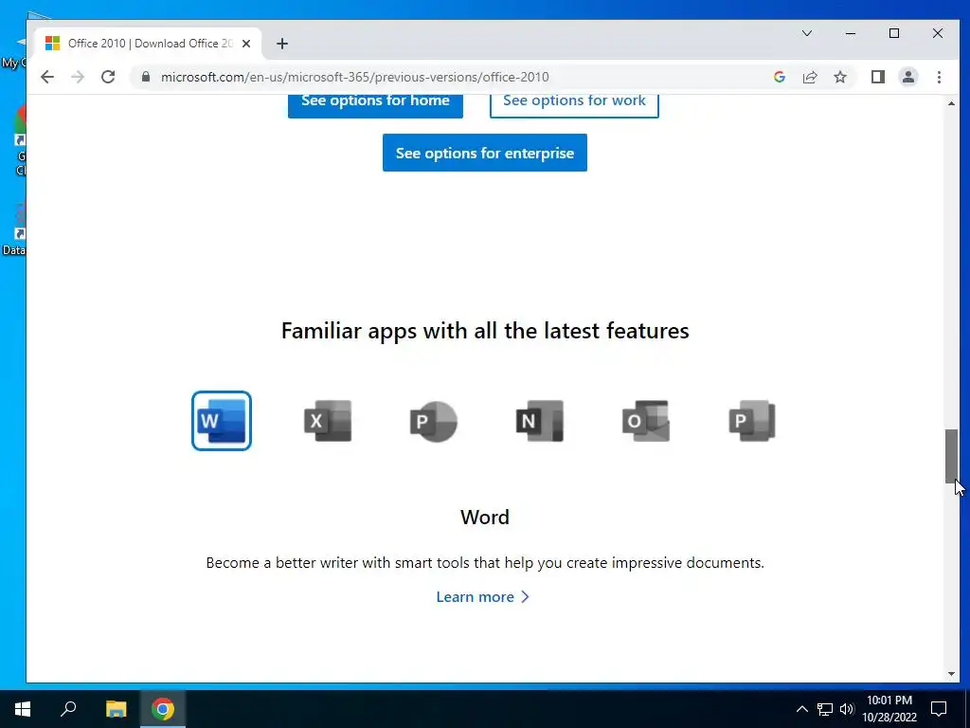Open the taskbar clock and date
This screenshot has height=728, width=970.
click(889, 709)
